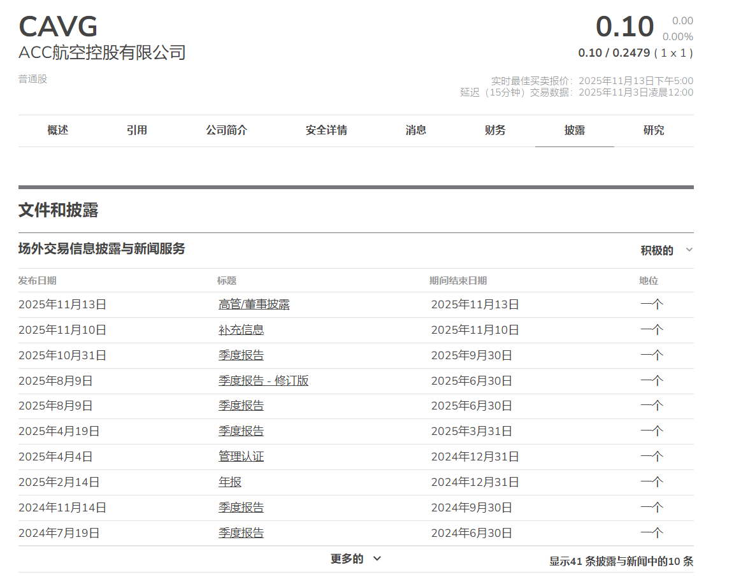
Task: Switch to the 财务 tab
Action: tap(495, 131)
